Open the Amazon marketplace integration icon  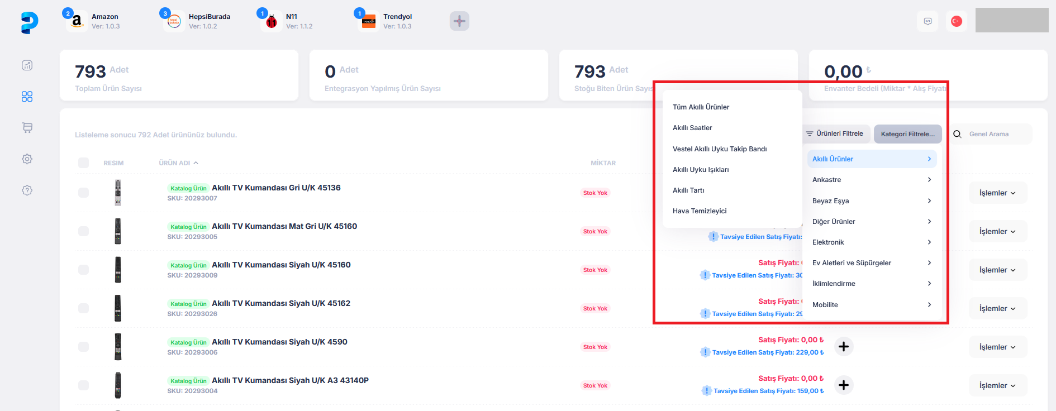coord(77,21)
